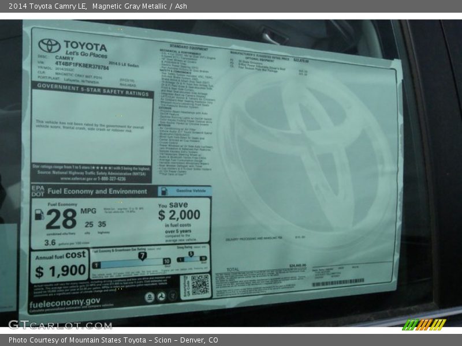Image resolution: width=462 pixels, height=346 pixels.
Task: Select the DOT emblem at label bottom
Action: [39, 193]
